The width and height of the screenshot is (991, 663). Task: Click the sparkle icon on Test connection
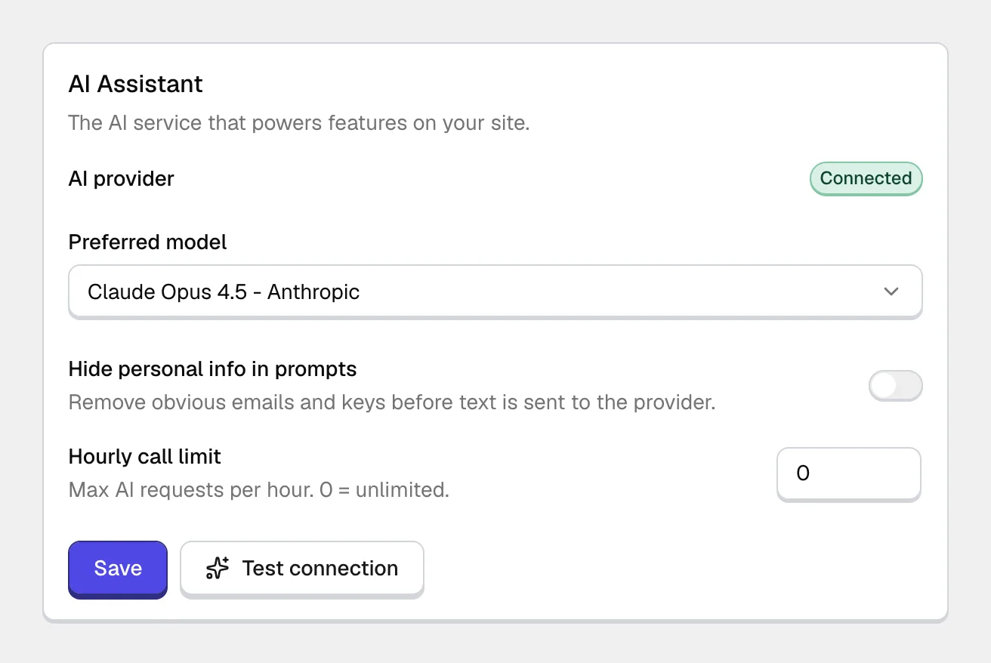pos(218,569)
